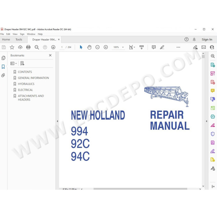Go to the previous page with the up arrow
This screenshot has height=217, width=217.
45,47
